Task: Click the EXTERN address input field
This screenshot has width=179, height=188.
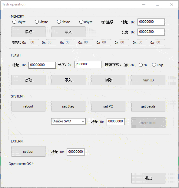Action: (x=76, y=152)
